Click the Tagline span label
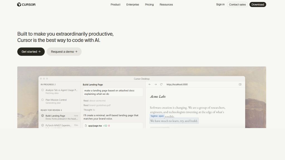Screen dimensions: 285x160 [157, 116]
